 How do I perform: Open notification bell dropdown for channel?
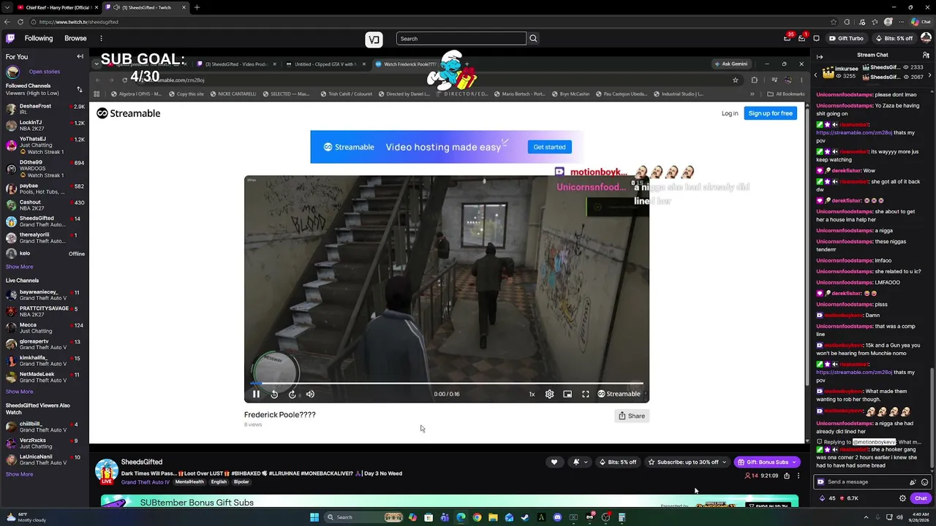(579, 462)
